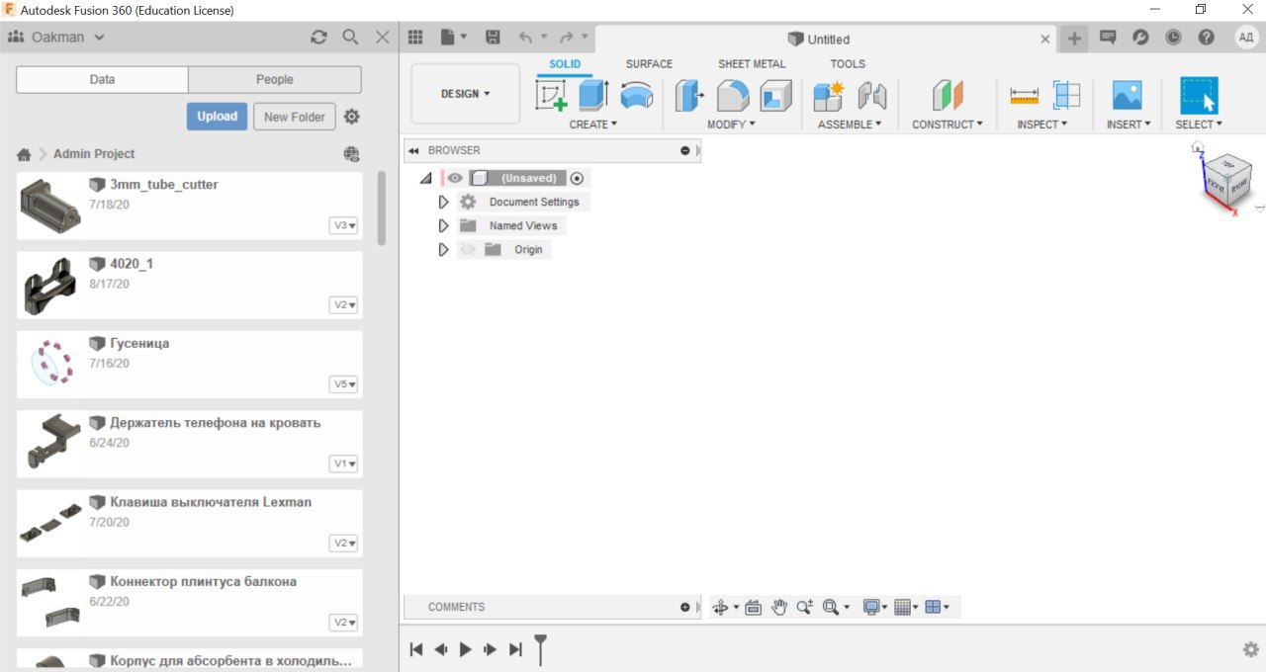This screenshot has width=1266, height=672.
Task: Select the Revolve tool
Action: pos(637,96)
